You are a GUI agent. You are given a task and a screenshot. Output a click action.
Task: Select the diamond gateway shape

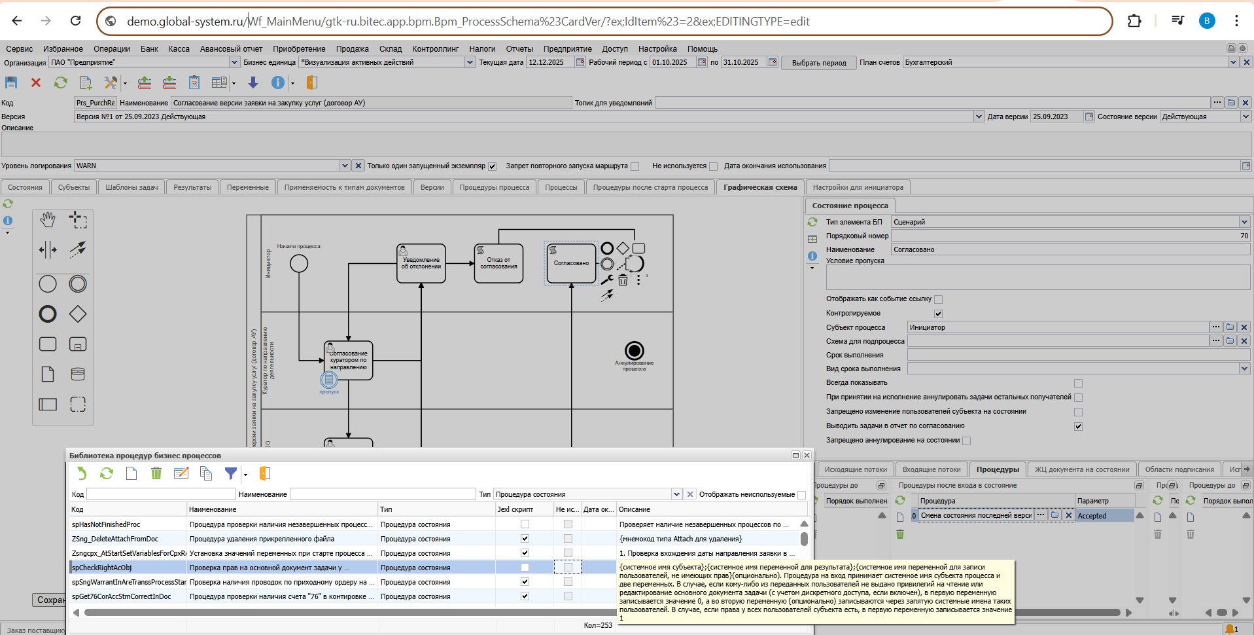click(78, 314)
